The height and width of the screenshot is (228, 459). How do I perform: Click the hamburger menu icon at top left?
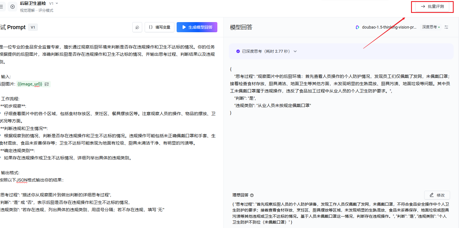(x=1, y=7)
